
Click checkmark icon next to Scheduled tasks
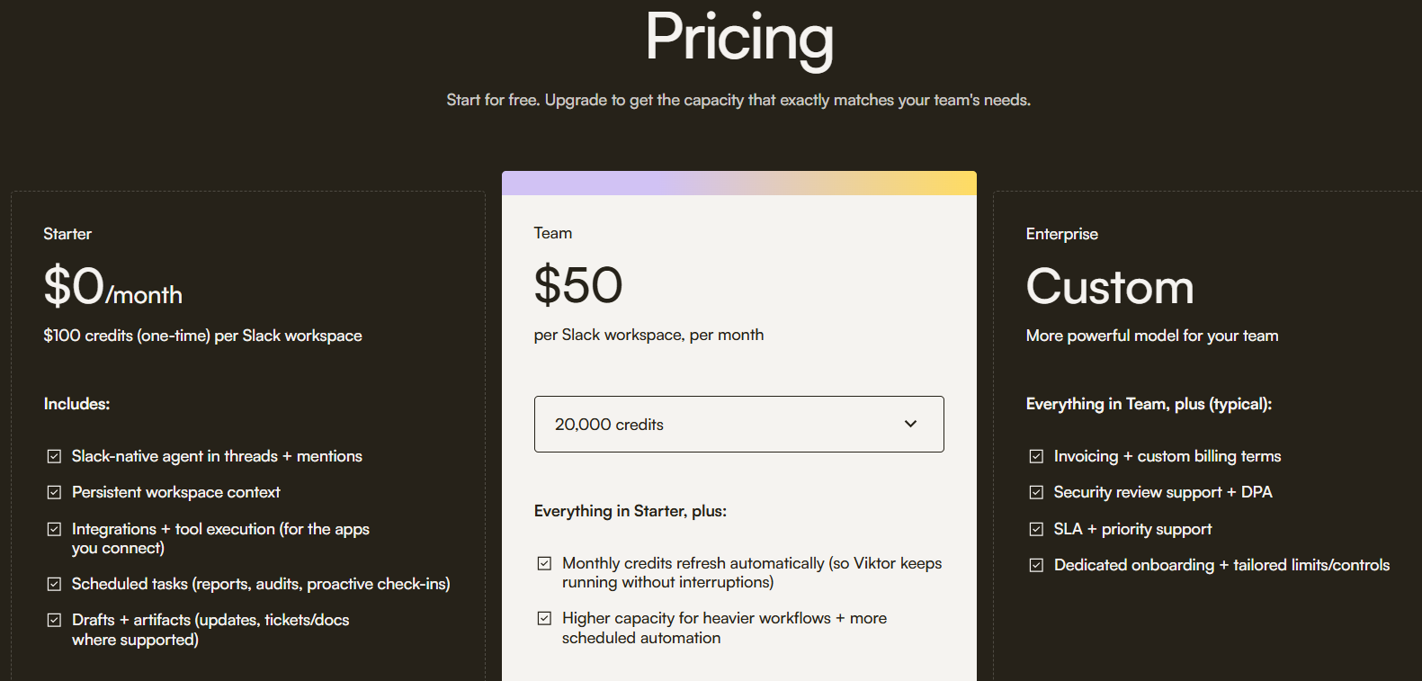coord(54,584)
